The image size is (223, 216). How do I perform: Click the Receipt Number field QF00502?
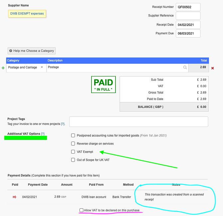click(x=188, y=7)
